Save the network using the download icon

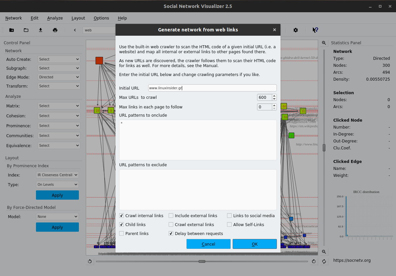(x=41, y=30)
